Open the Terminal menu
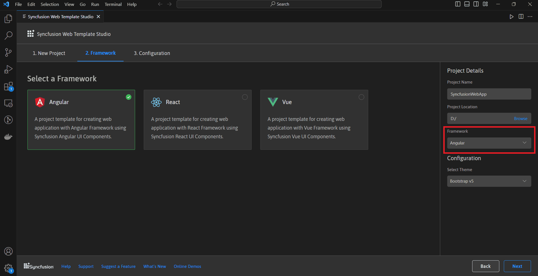Screen dimensions: 538x276 point(113,4)
